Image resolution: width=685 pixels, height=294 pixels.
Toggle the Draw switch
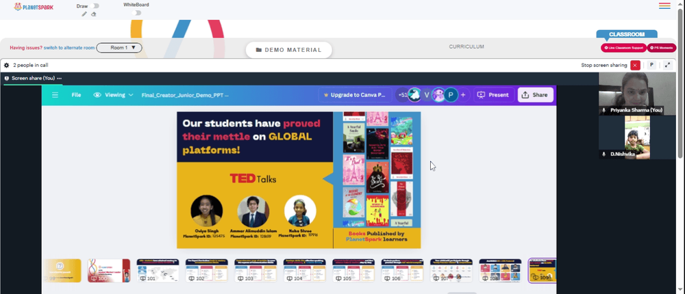coord(95,6)
